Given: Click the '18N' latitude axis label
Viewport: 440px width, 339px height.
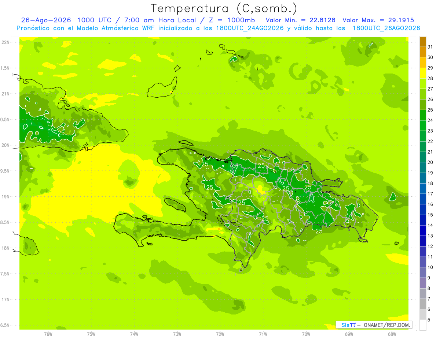Looking at the screenshot, I should pos(5,248).
